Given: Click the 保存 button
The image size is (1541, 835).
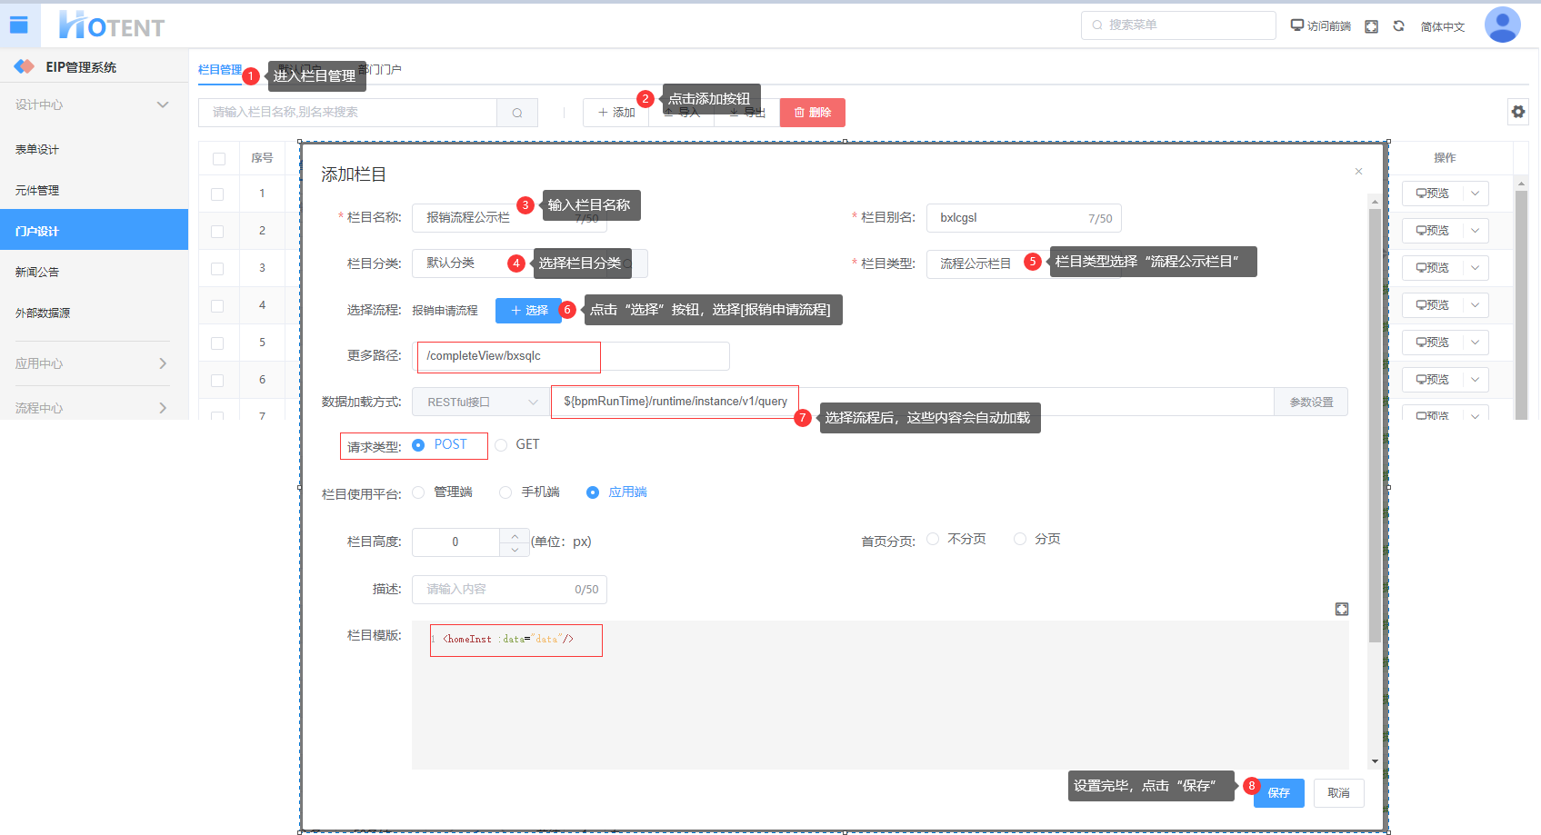Looking at the screenshot, I should pos(1278,793).
